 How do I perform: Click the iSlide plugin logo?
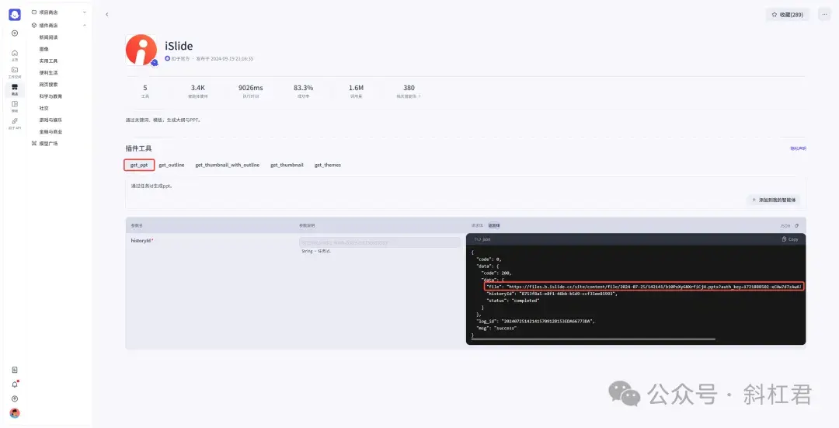pyautogui.click(x=141, y=50)
